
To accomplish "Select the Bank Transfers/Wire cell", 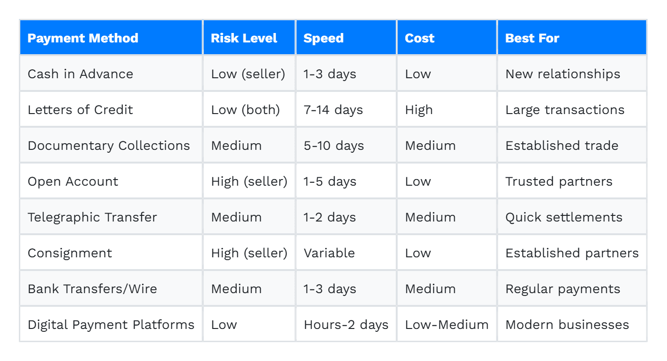I will 111,289.
